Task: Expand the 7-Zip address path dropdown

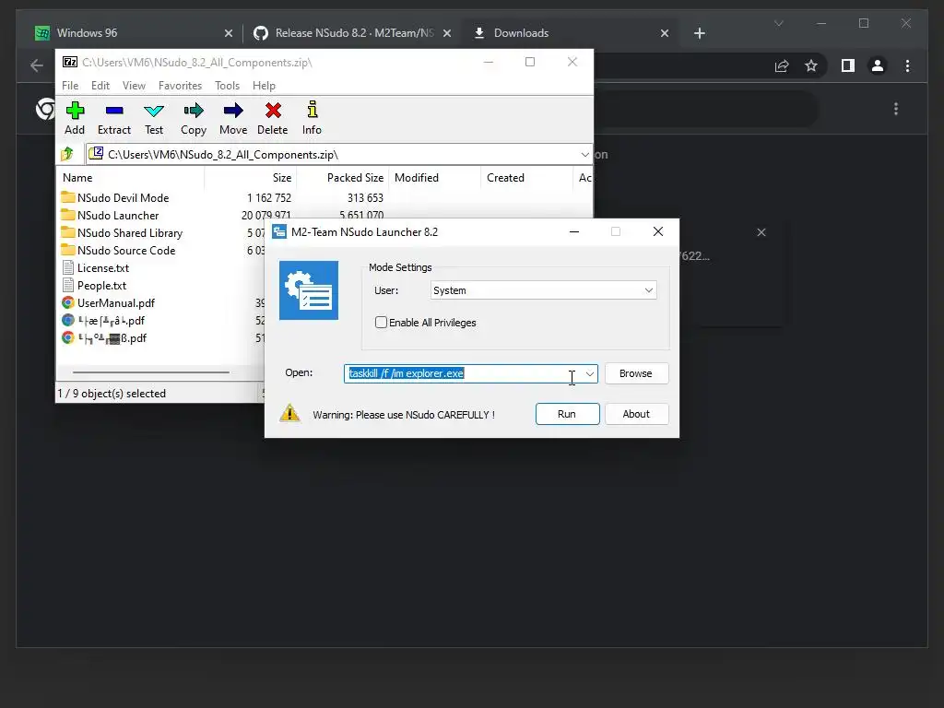Action: (584, 154)
